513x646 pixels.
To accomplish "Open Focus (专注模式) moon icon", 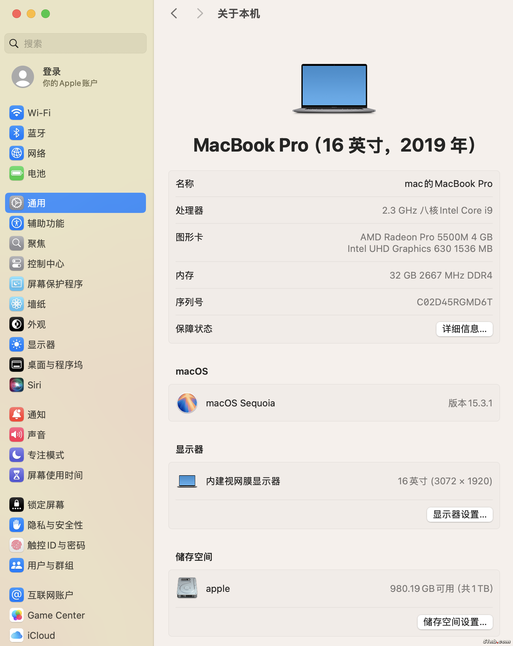I will [17, 455].
